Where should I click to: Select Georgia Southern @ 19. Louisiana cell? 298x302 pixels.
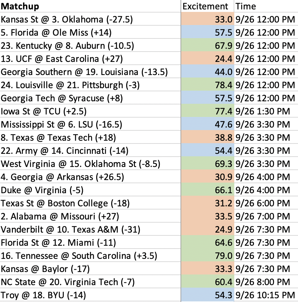click(x=90, y=72)
